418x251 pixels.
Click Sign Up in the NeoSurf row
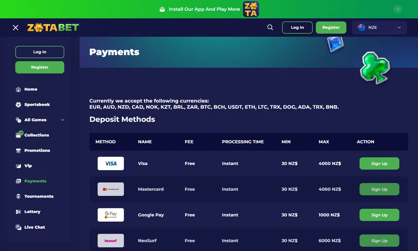380,241
